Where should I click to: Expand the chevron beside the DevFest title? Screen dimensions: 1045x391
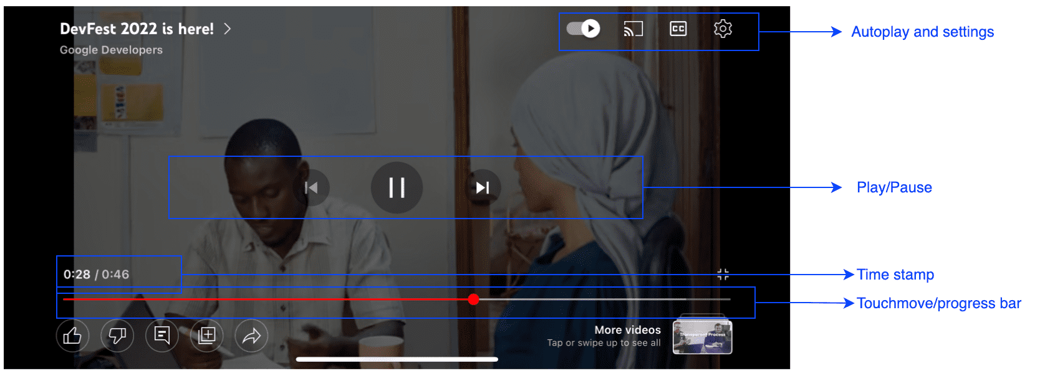pos(228,29)
